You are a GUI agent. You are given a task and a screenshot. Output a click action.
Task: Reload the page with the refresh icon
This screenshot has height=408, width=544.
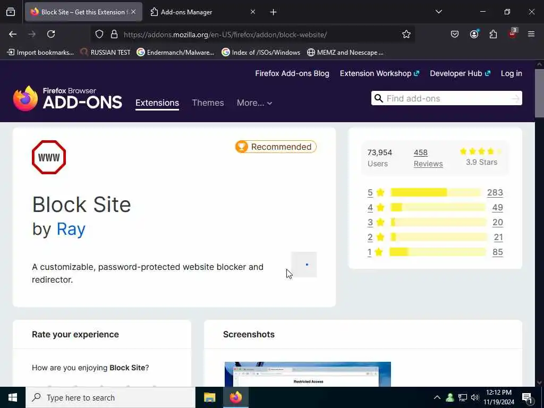tap(51, 34)
